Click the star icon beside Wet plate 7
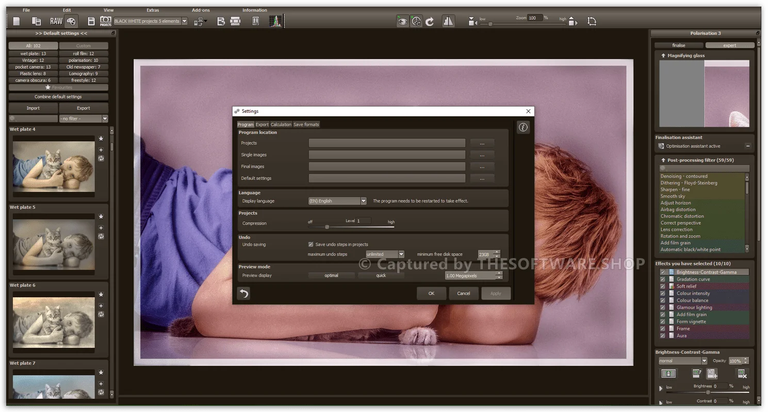Viewport: 768px width, 412px height. pos(101,372)
